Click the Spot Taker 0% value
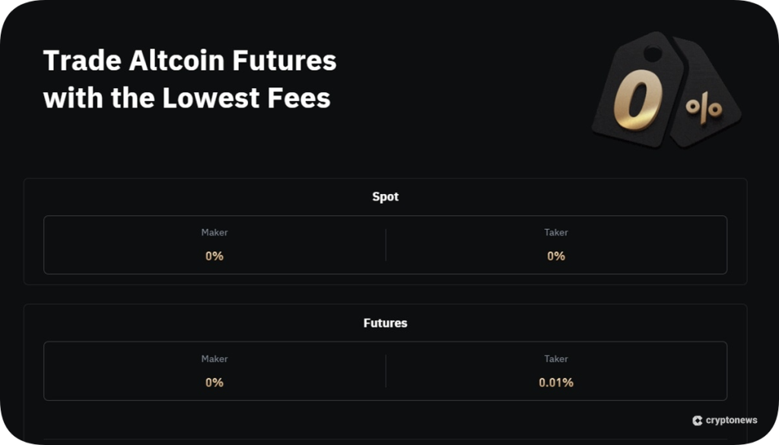This screenshot has height=445, width=779. coord(556,256)
